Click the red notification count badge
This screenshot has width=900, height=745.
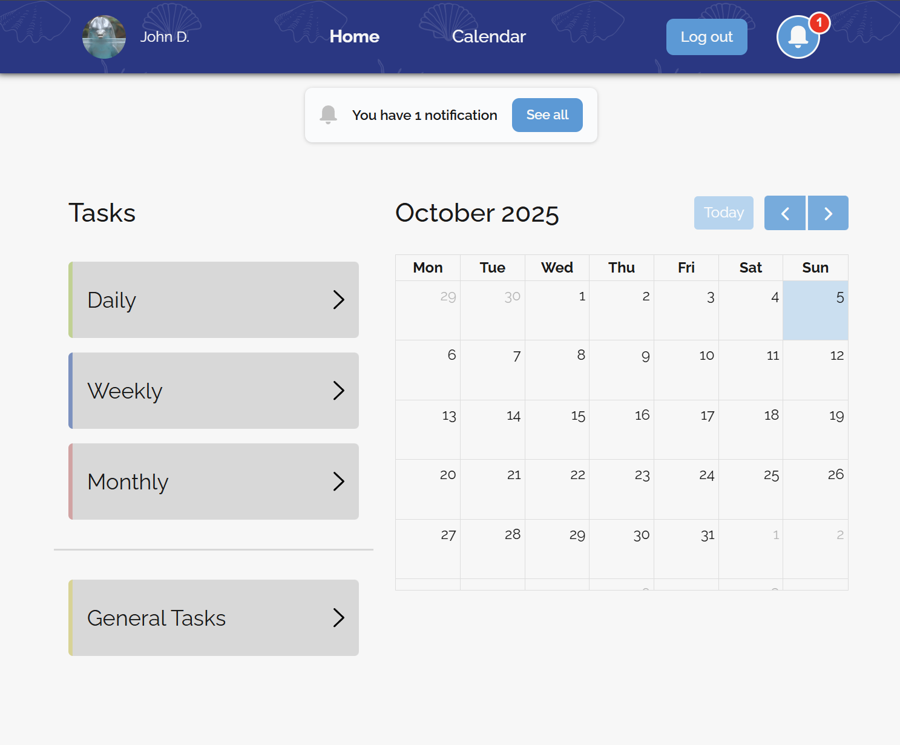pyautogui.click(x=819, y=23)
